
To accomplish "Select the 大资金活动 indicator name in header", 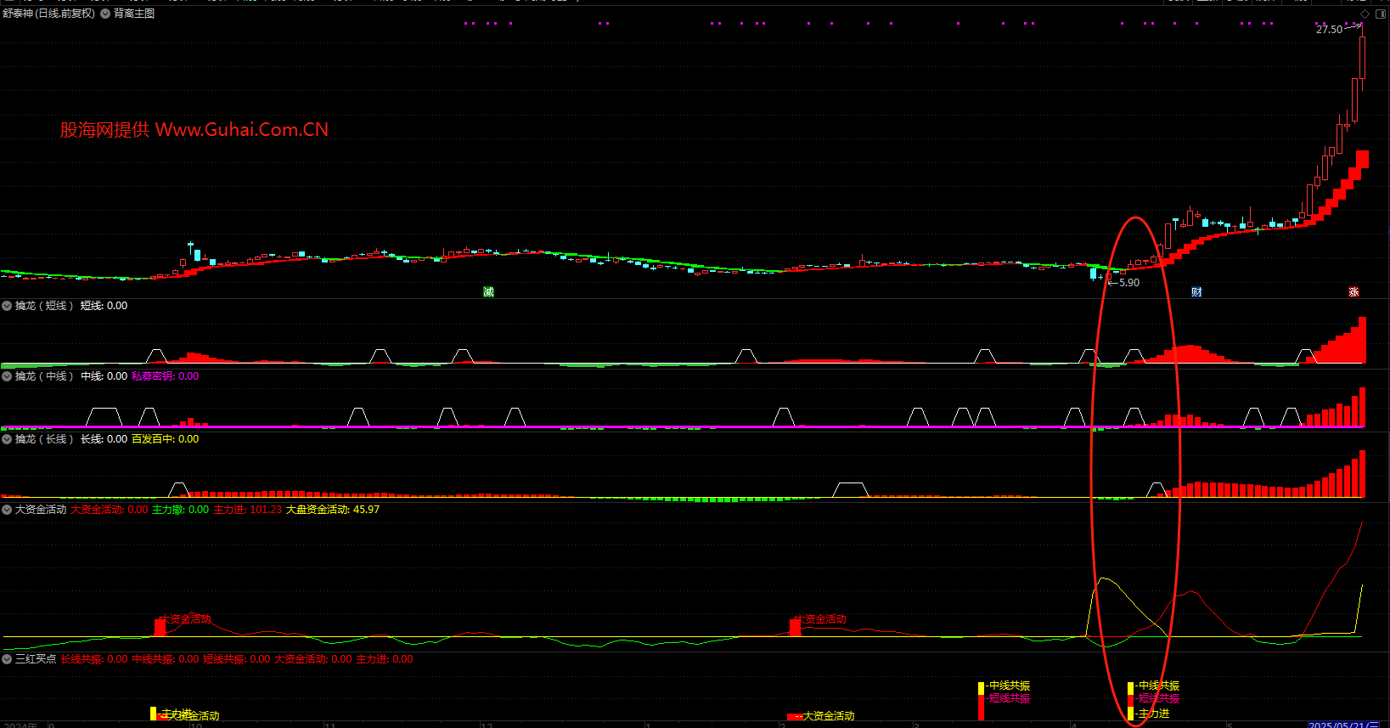I will 40,510.
